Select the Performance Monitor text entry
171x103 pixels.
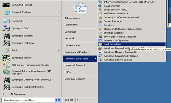116,14
